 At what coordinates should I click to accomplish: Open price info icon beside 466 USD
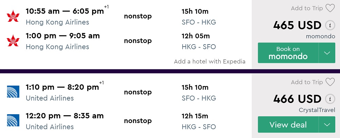(x=329, y=99)
